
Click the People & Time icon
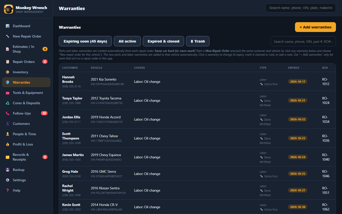(8, 134)
